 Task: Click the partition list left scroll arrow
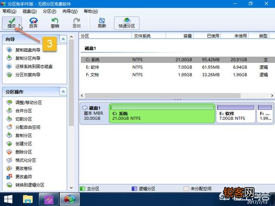pos(82,95)
